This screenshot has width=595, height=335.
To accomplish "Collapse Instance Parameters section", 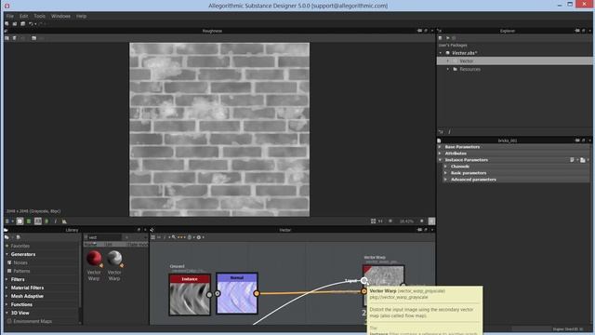I will (440, 160).
